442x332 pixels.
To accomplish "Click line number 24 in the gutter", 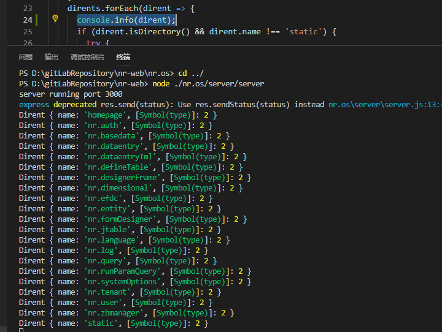I will click(x=28, y=20).
